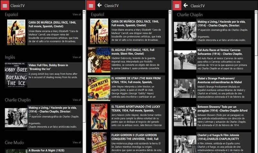Viewport: 258px width, 153px height.
Task: Click Inglés section heading
Action: tap(10, 57)
